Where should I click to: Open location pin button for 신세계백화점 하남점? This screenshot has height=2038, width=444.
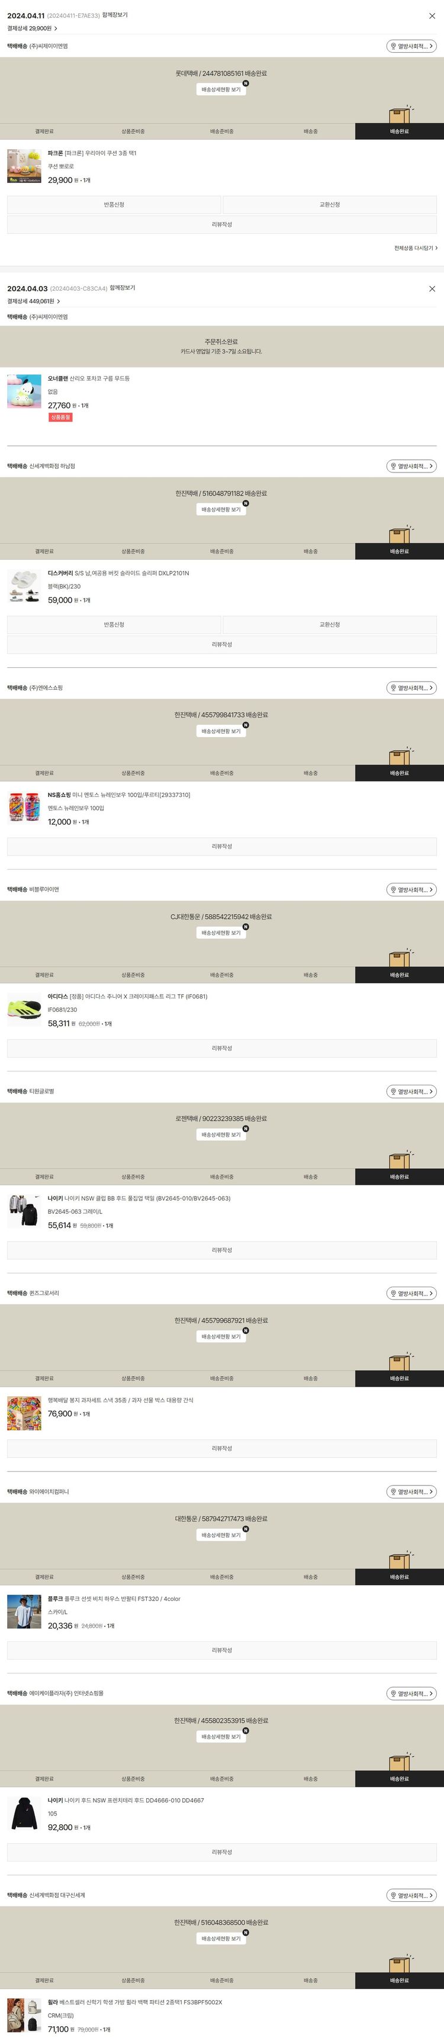(x=411, y=467)
